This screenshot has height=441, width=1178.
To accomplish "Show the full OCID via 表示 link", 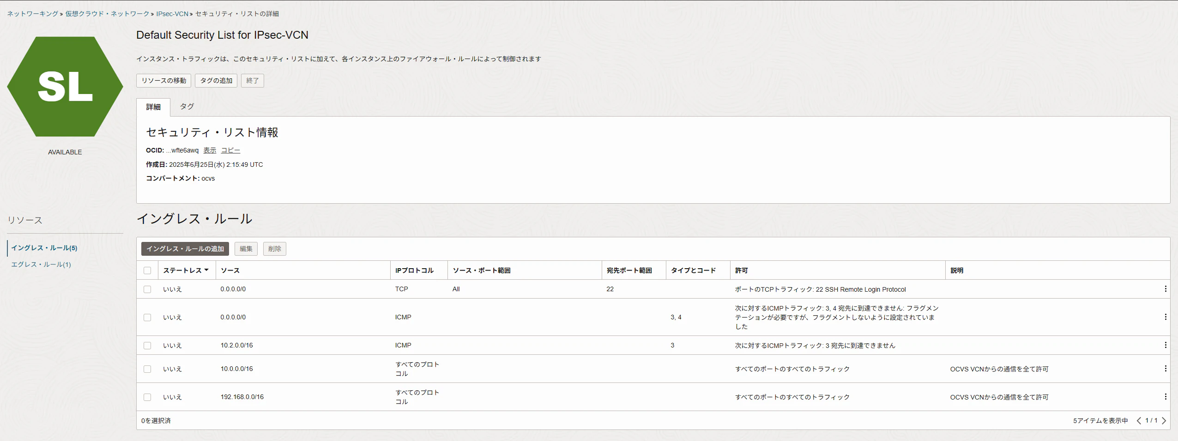I will (x=210, y=150).
